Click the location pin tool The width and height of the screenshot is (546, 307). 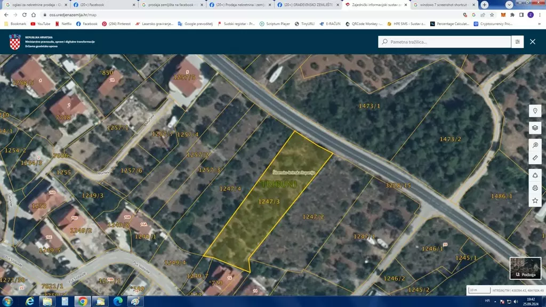pyautogui.click(x=535, y=111)
